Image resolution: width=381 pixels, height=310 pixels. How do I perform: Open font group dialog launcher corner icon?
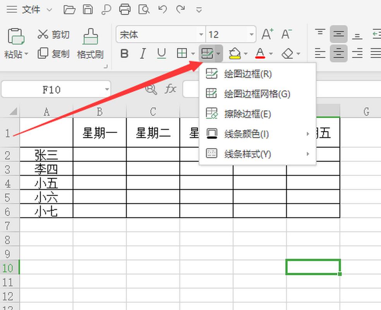click(x=106, y=66)
